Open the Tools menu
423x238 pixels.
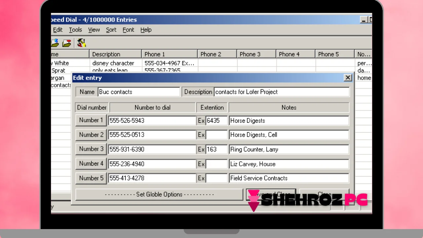tap(75, 30)
